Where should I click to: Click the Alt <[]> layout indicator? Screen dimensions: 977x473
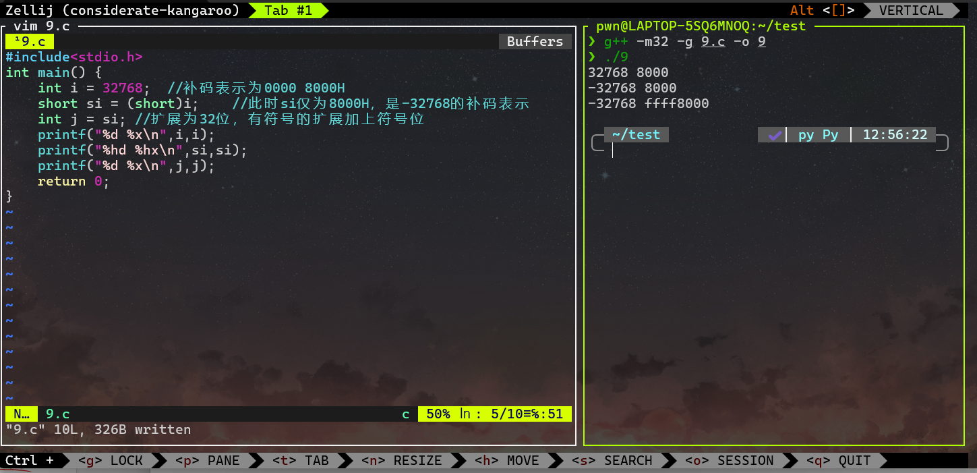(822, 10)
